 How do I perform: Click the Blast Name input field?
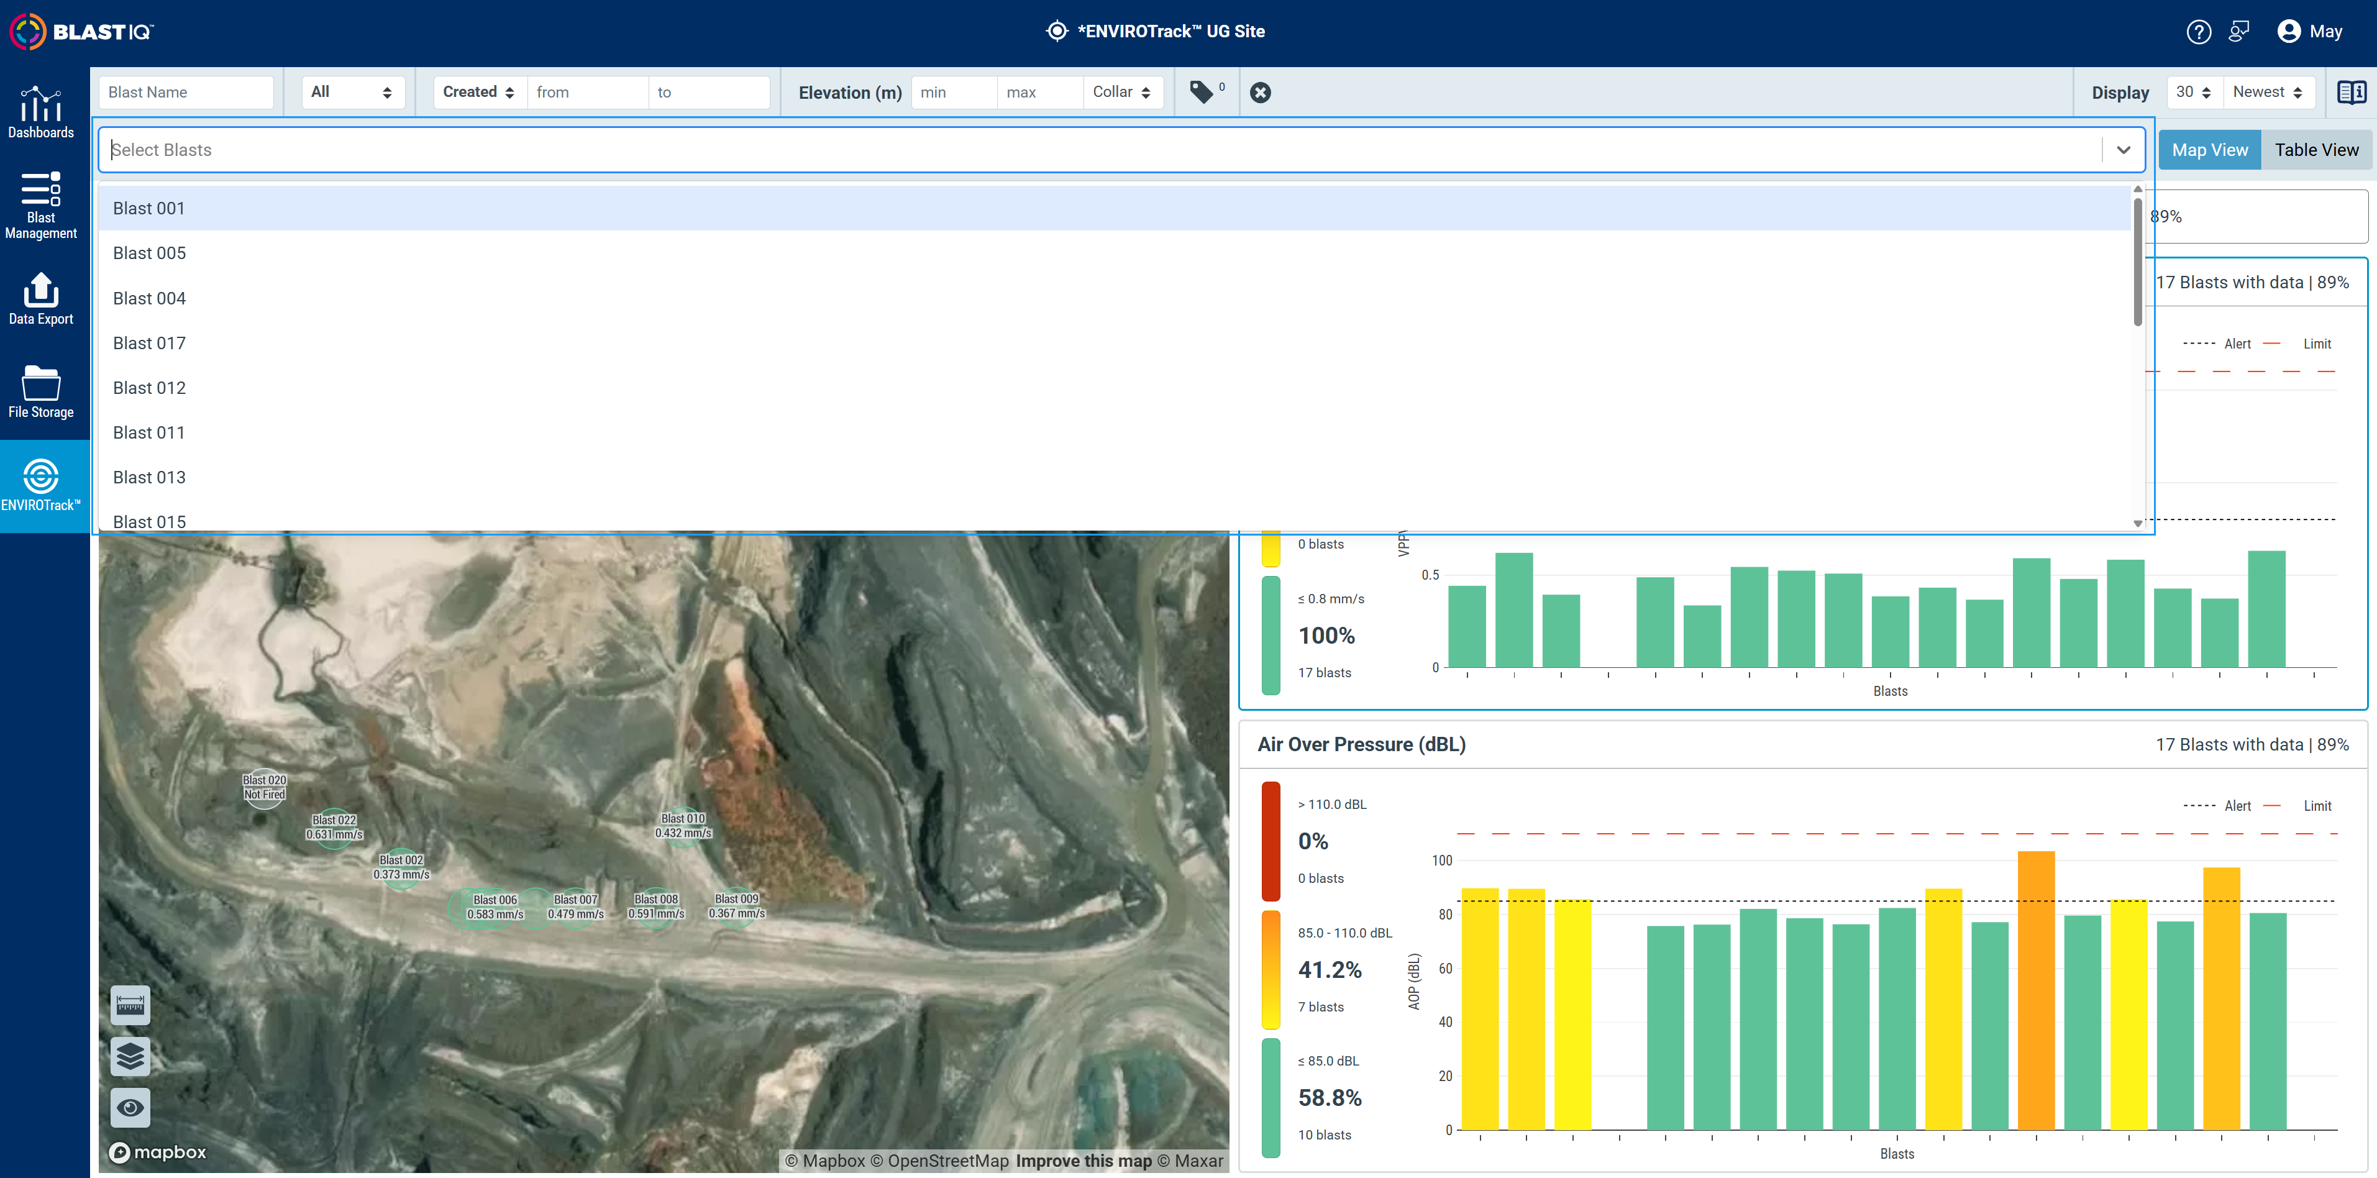point(186,91)
